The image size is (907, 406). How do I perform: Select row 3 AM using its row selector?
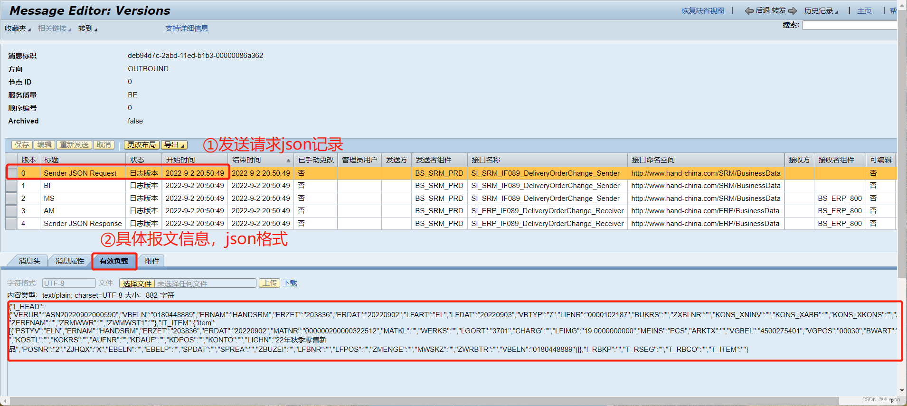coord(11,211)
